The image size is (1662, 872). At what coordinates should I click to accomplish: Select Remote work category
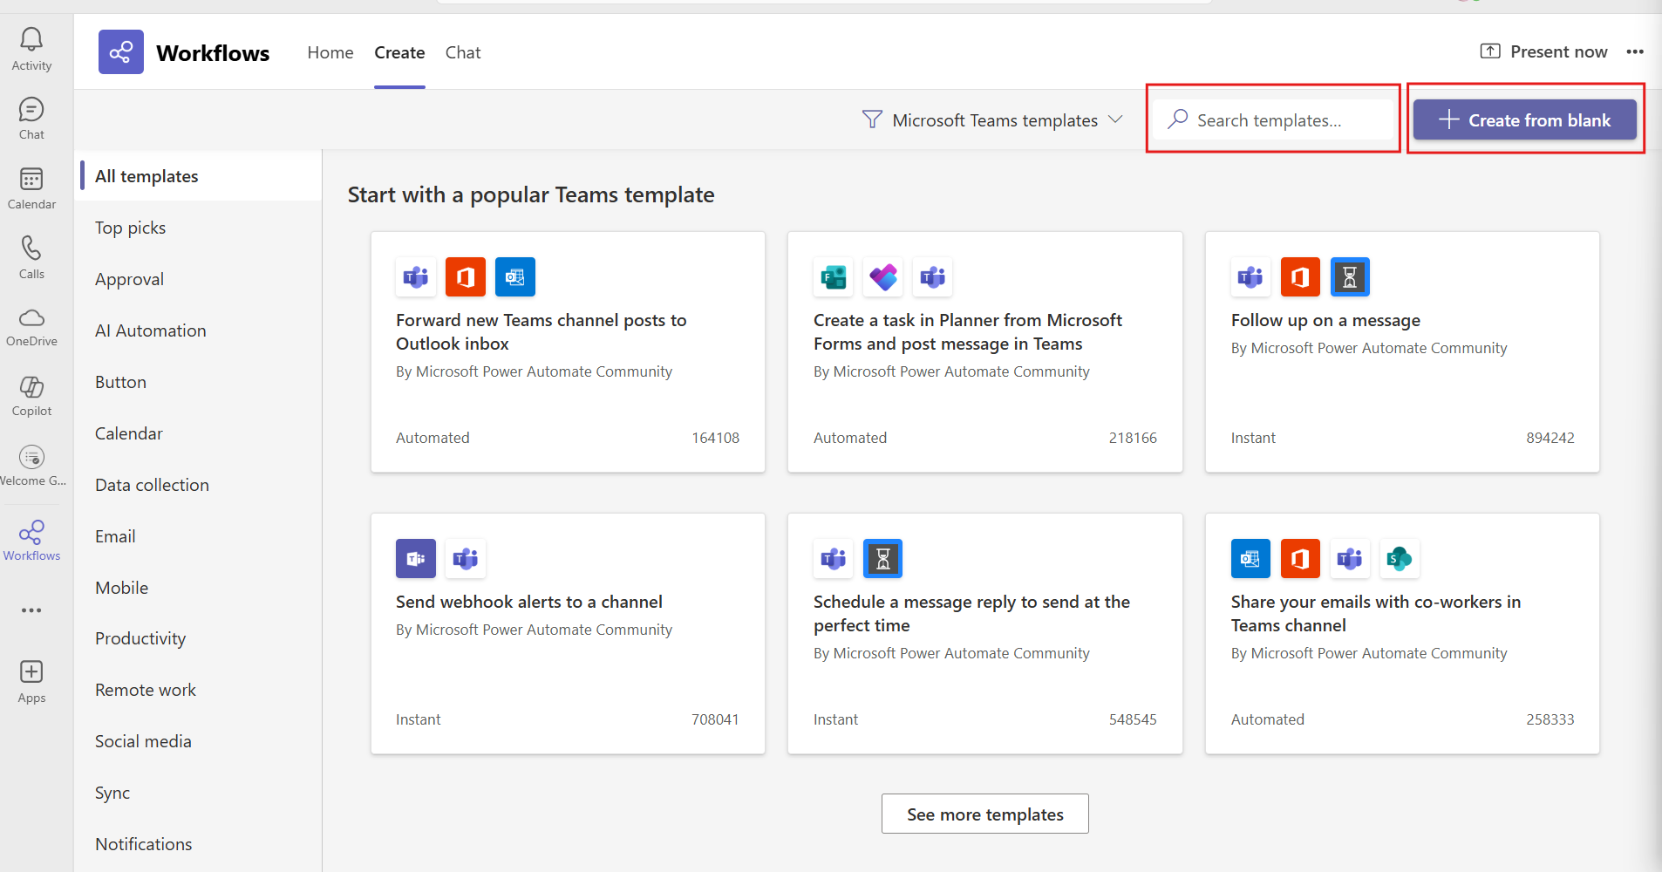point(199,690)
